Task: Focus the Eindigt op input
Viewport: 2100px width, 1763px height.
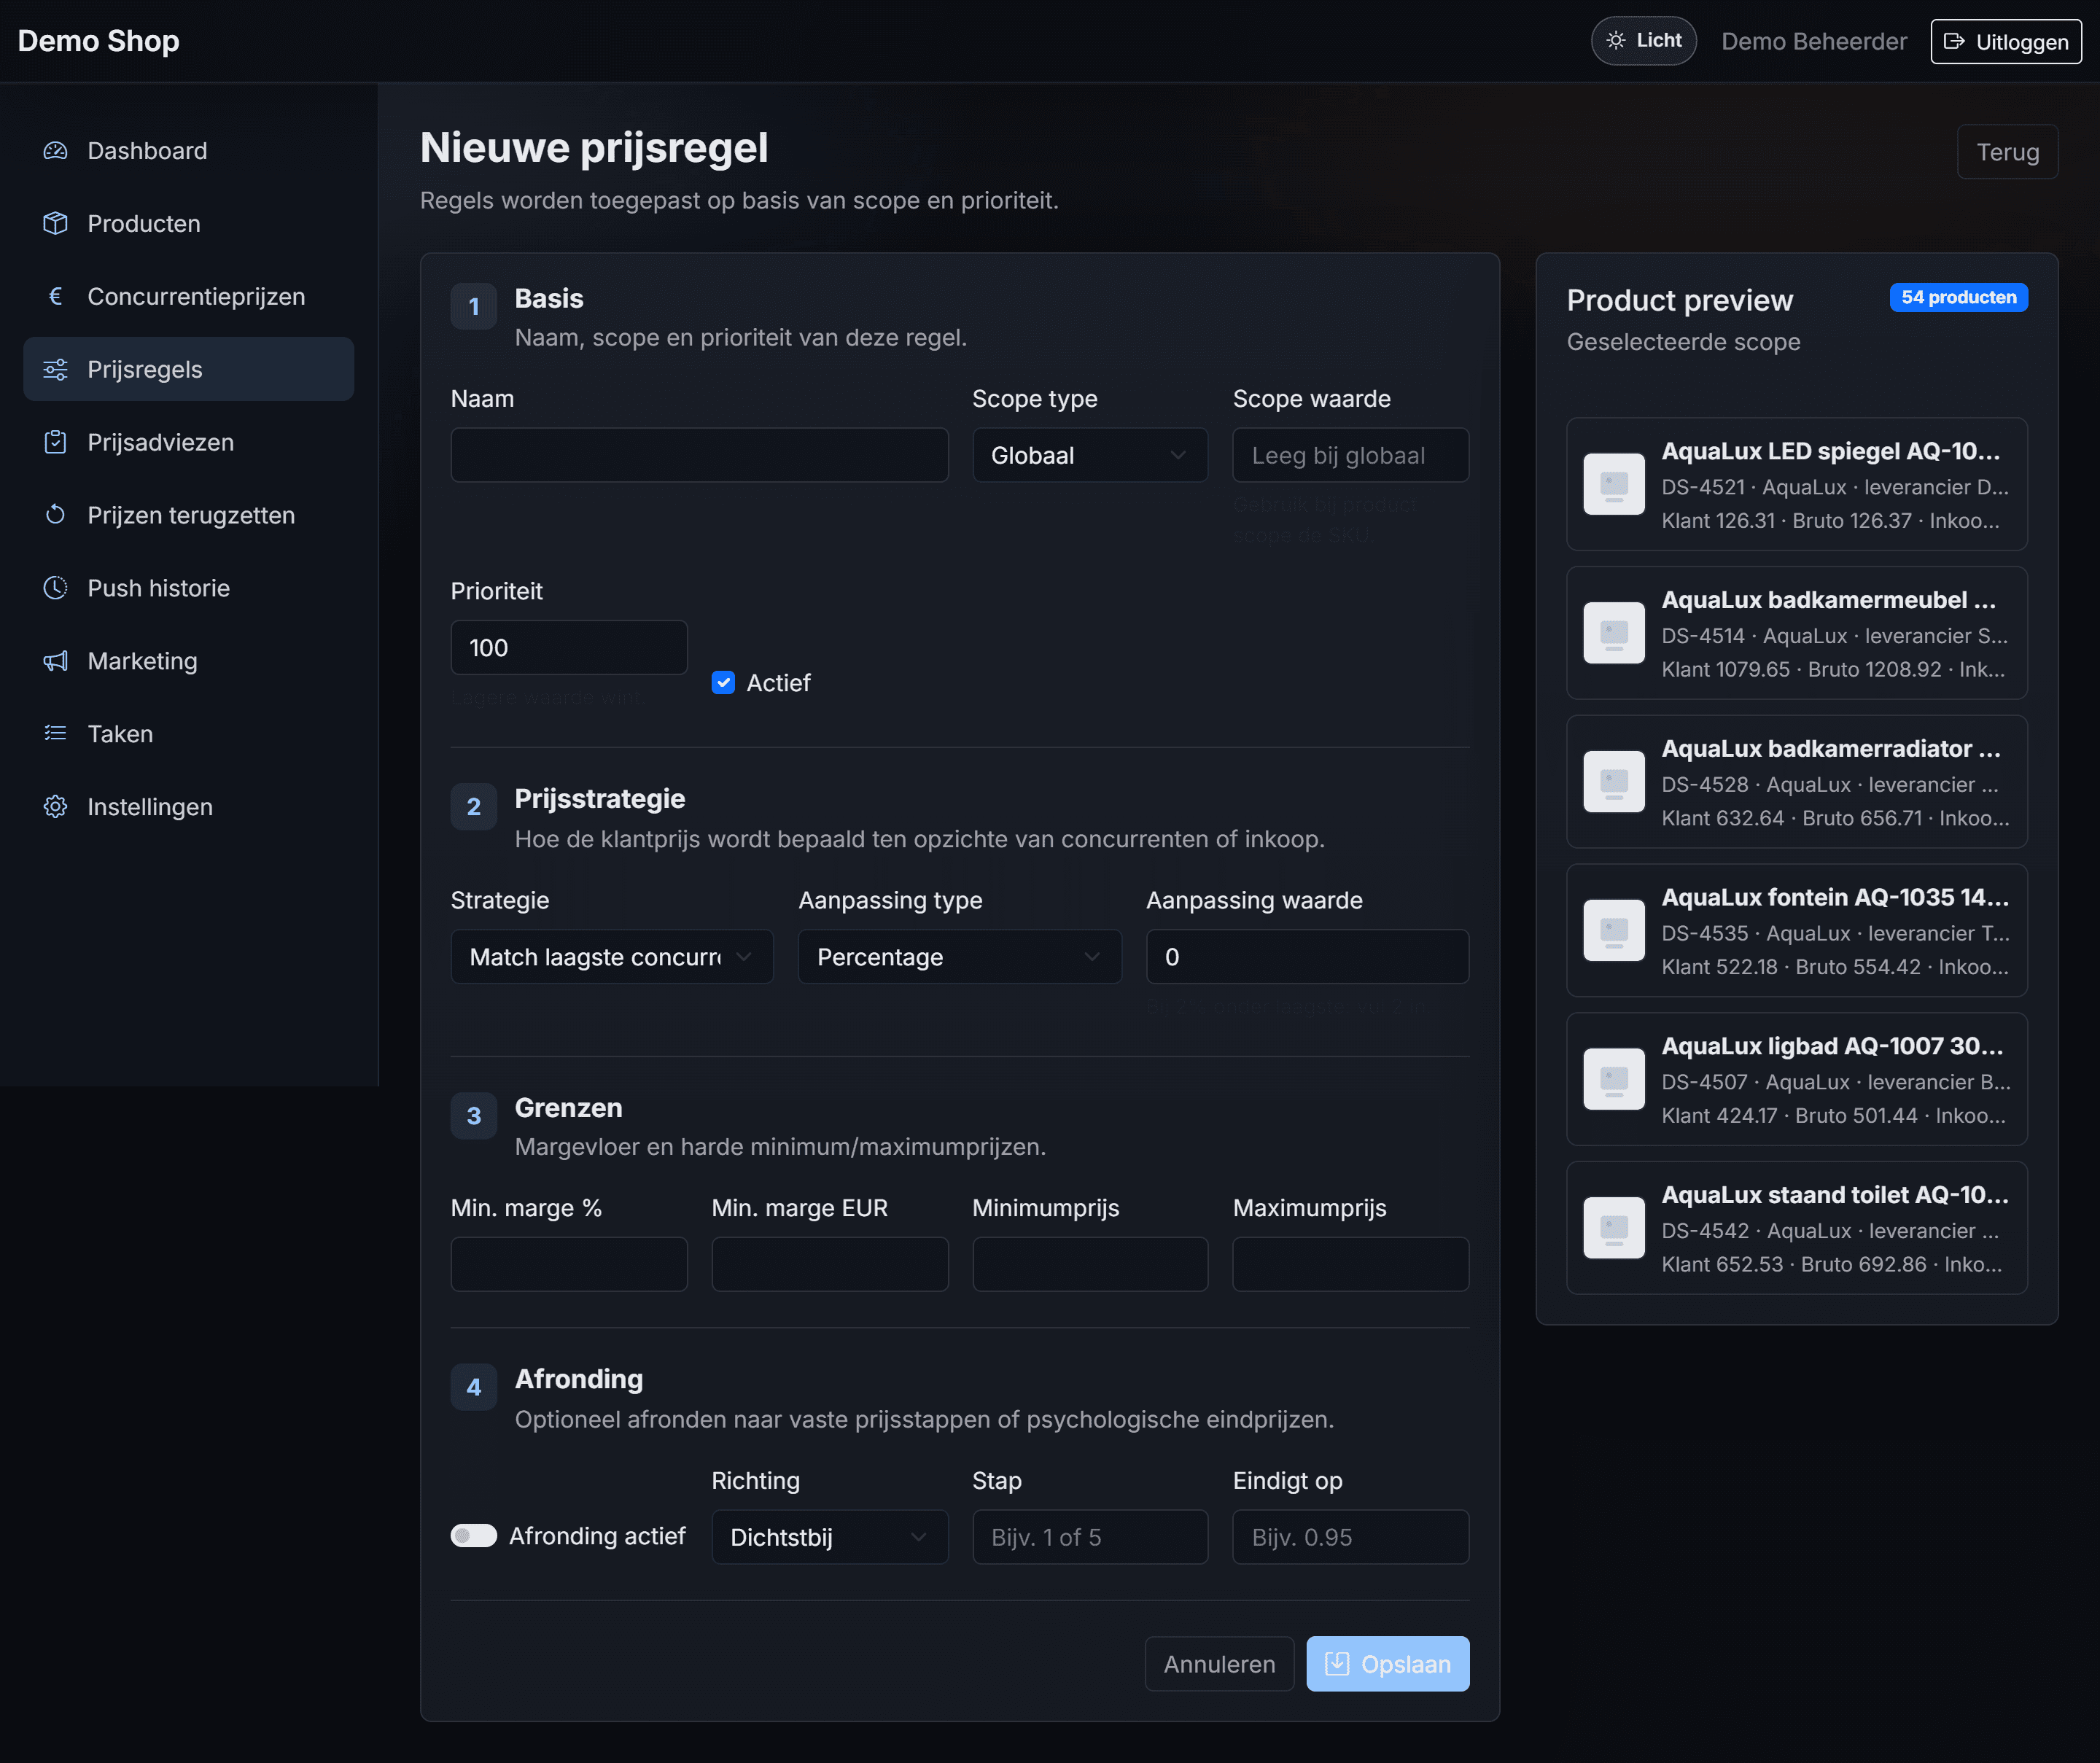Action: (x=1351, y=1538)
